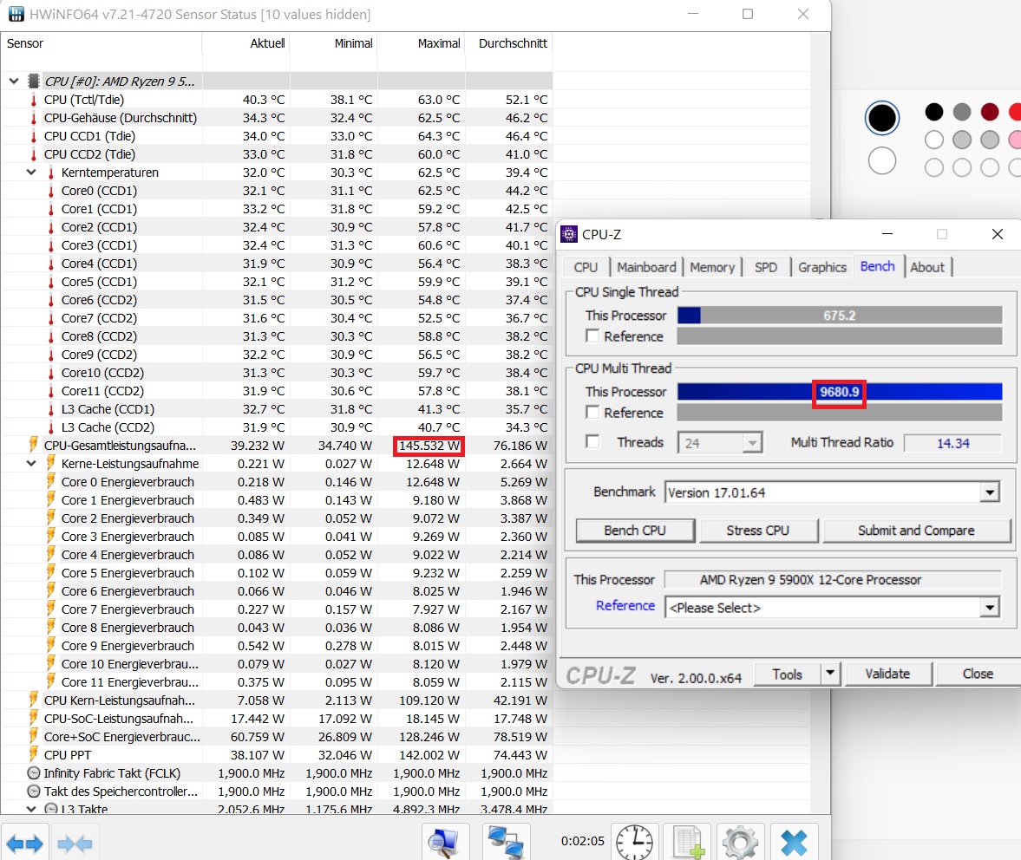Viewport: 1021px width, 860px height.
Task: Click the dropdown arrow beside Tools button
Action: pos(830,674)
